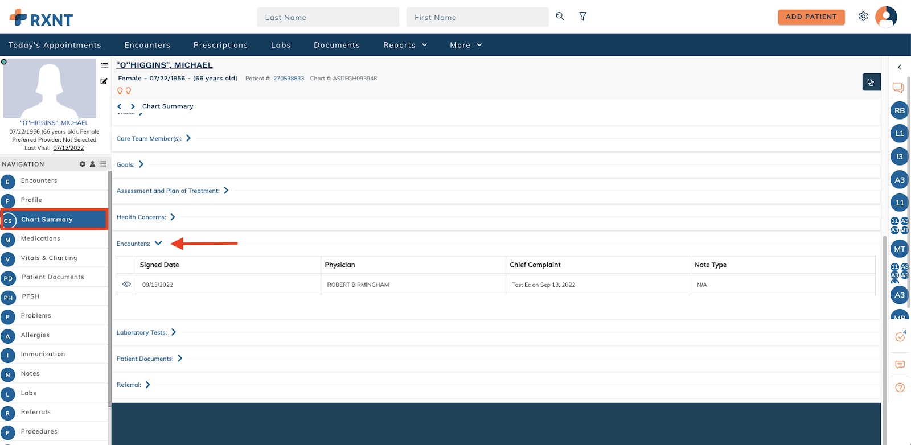The image size is (911, 445).
Task: Click the stethoscope button near patient header
Action: tap(871, 83)
